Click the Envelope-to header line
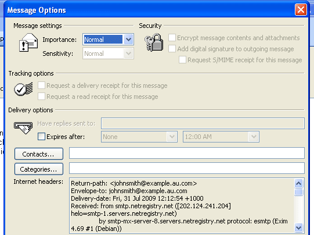Viewport: 314px width, 235px height. pyautogui.click(x=129, y=191)
